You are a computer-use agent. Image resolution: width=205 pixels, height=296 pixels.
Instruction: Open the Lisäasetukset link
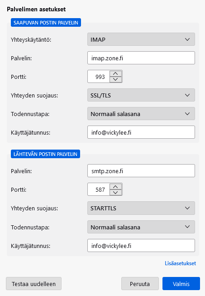[180, 263]
